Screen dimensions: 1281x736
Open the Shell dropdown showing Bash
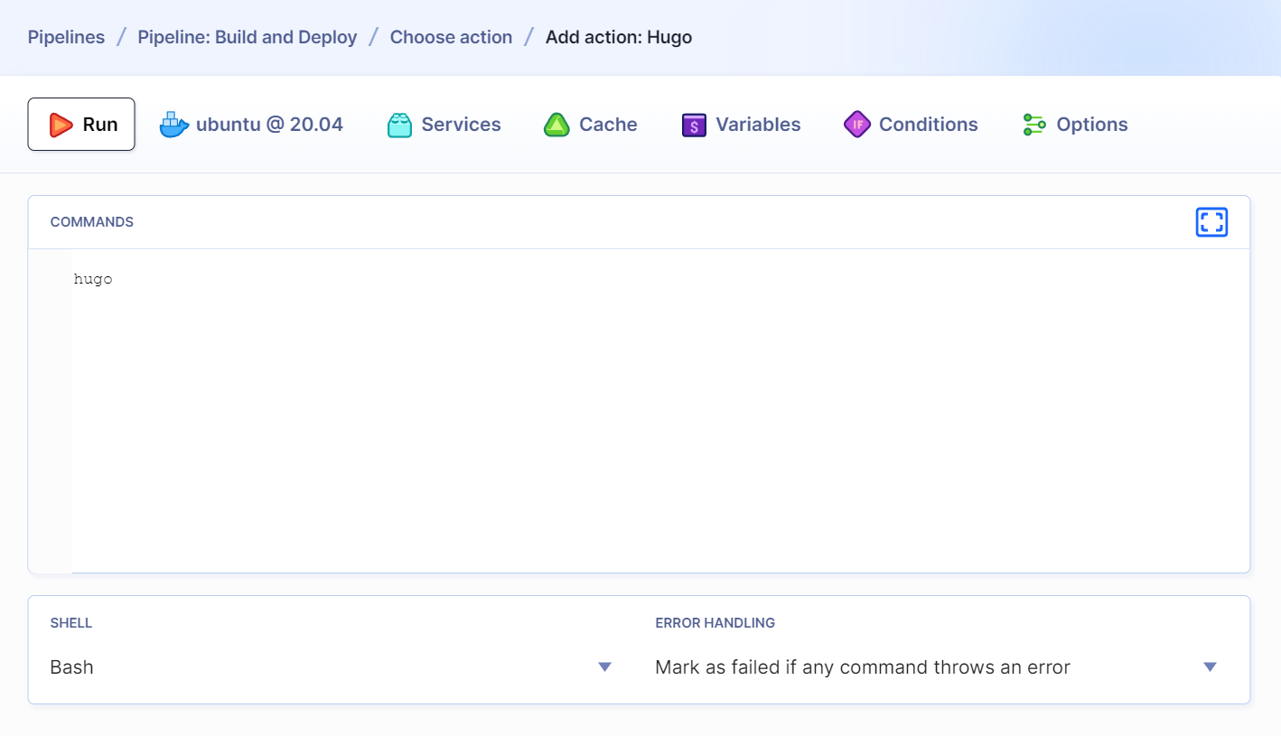pos(332,667)
